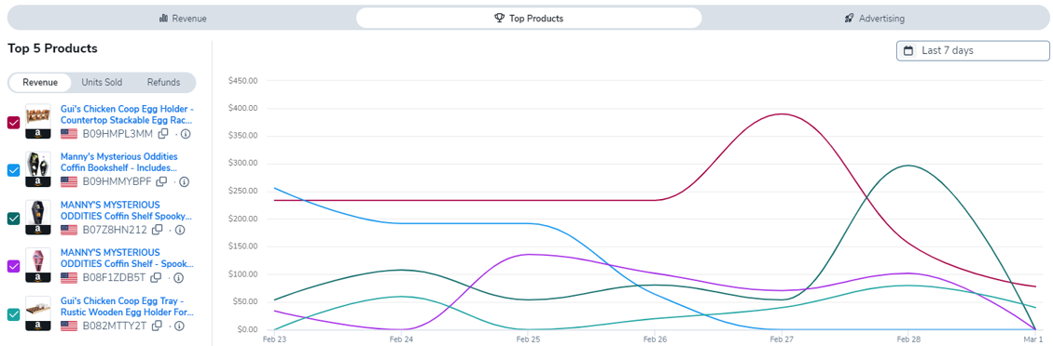Click ASIN text B08F1ZDB5T
The image size is (1053, 346).
pos(114,277)
